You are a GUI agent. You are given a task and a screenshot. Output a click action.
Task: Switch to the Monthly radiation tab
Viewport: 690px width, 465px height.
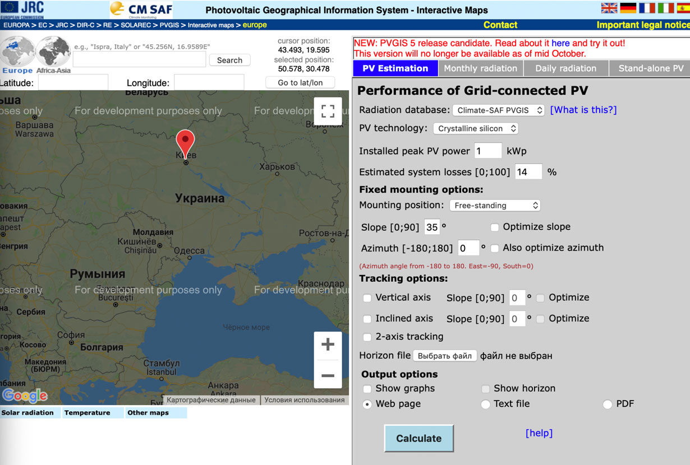pos(480,68)
